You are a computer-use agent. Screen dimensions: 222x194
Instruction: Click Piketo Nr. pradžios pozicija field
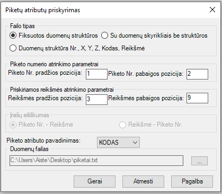click(x=96, y=74)
